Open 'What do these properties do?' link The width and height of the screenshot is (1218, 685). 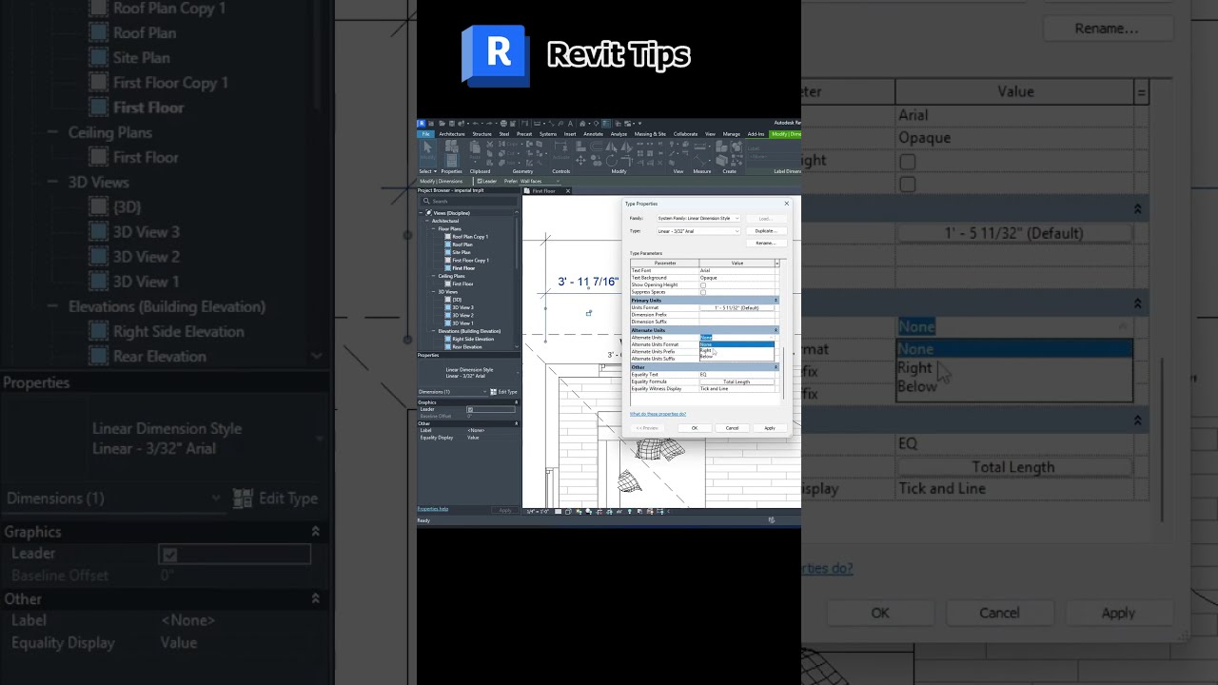pos(658,414)
